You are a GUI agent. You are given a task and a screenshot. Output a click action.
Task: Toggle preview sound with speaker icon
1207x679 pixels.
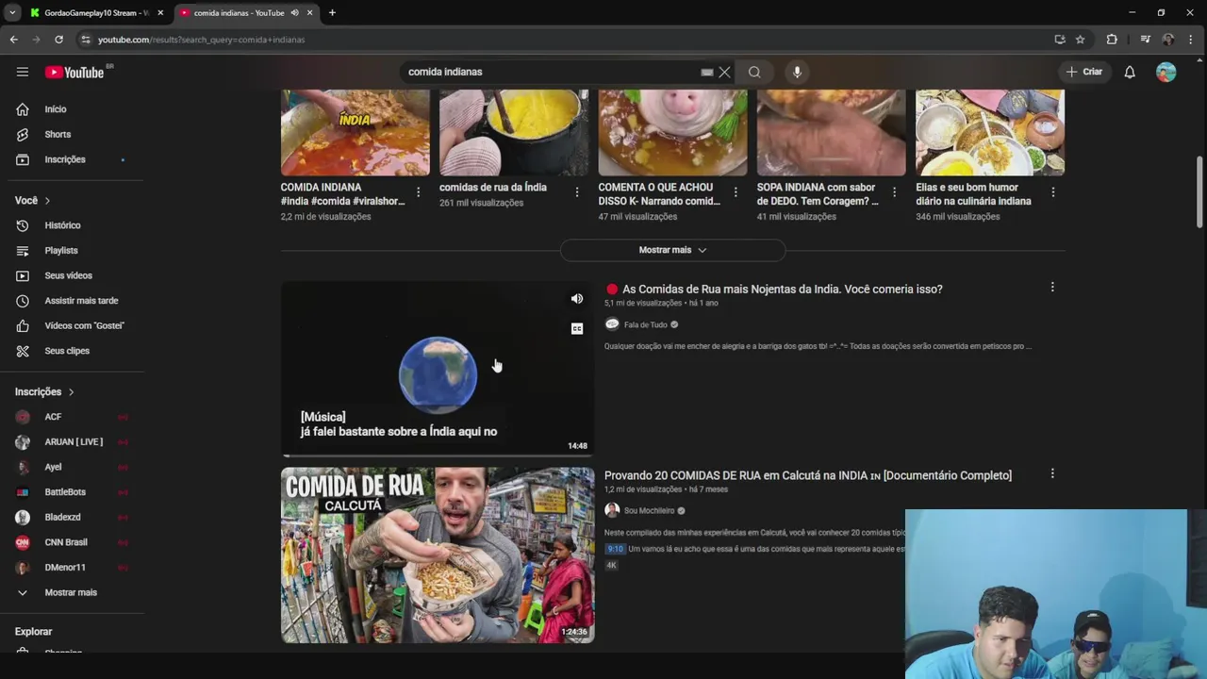pyautogui.click(x=577, y=299)
